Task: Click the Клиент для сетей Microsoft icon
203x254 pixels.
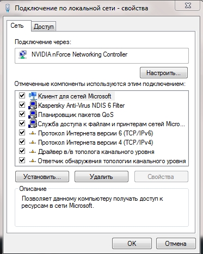Action: pyautogui.click(x=33, y=96)
